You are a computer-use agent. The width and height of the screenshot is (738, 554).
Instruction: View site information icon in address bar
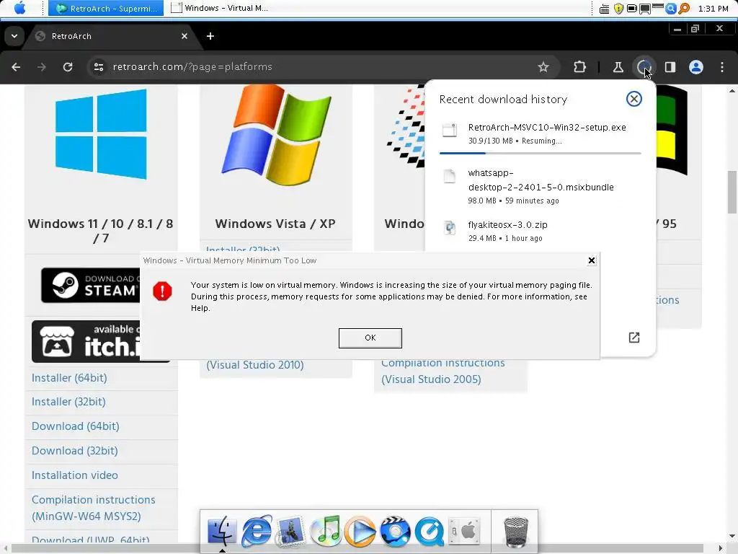pyautogui.click(x=99, y=67)
